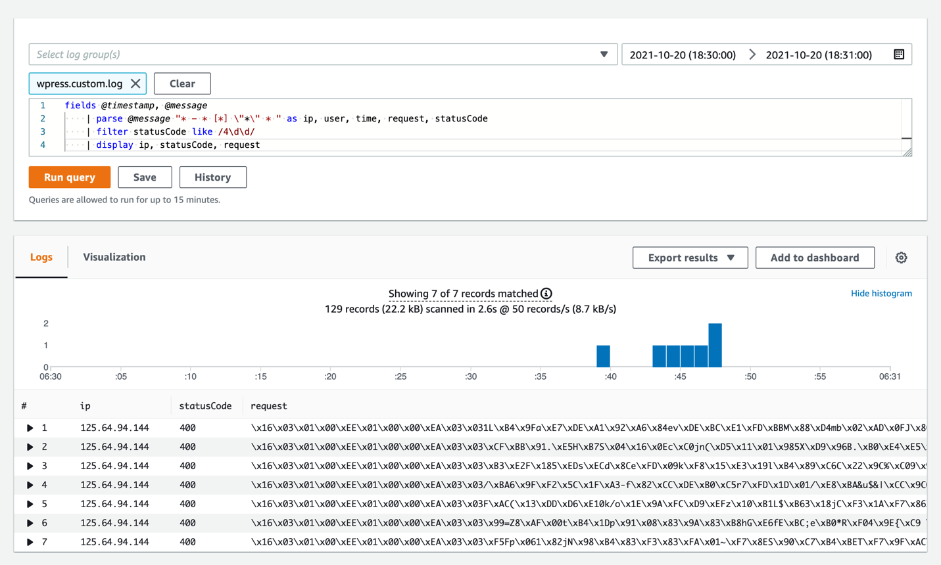Select the Logs tab
941x565 pixels.
pyautogui.click(x=41, y=257)
